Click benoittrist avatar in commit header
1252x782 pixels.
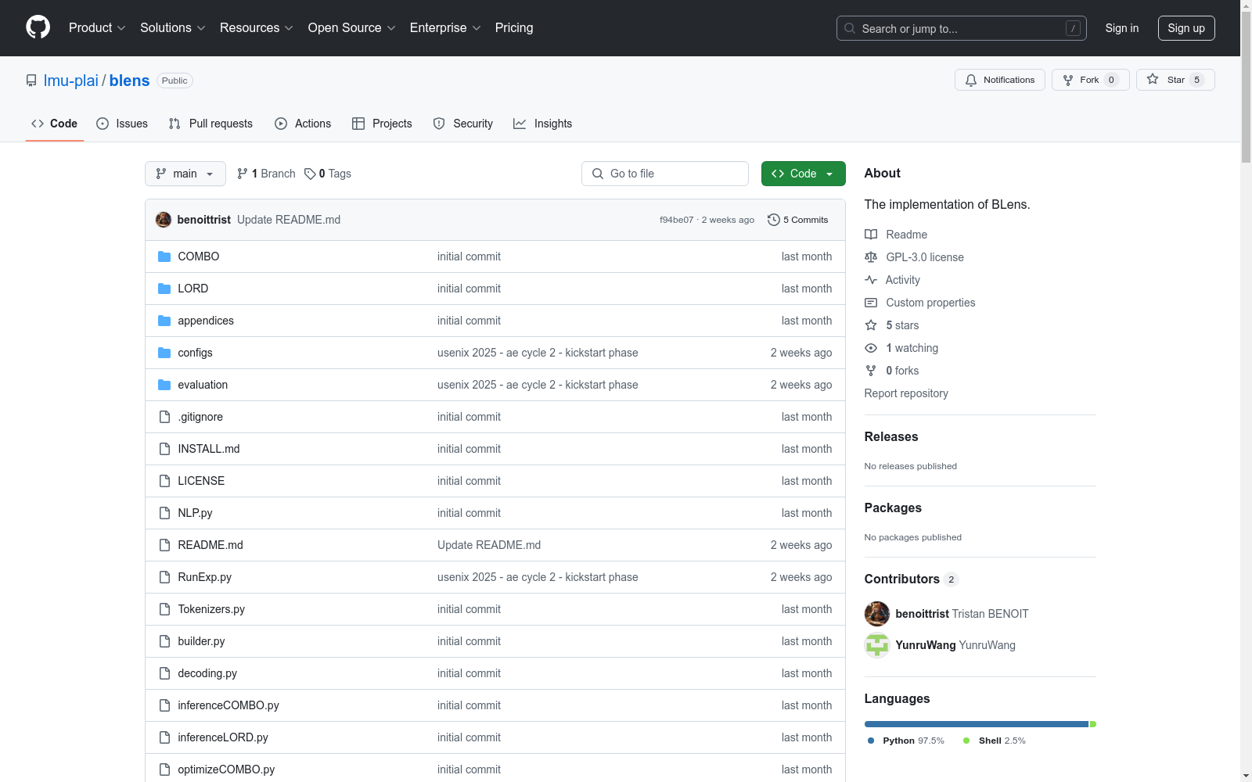coord(164,220)
